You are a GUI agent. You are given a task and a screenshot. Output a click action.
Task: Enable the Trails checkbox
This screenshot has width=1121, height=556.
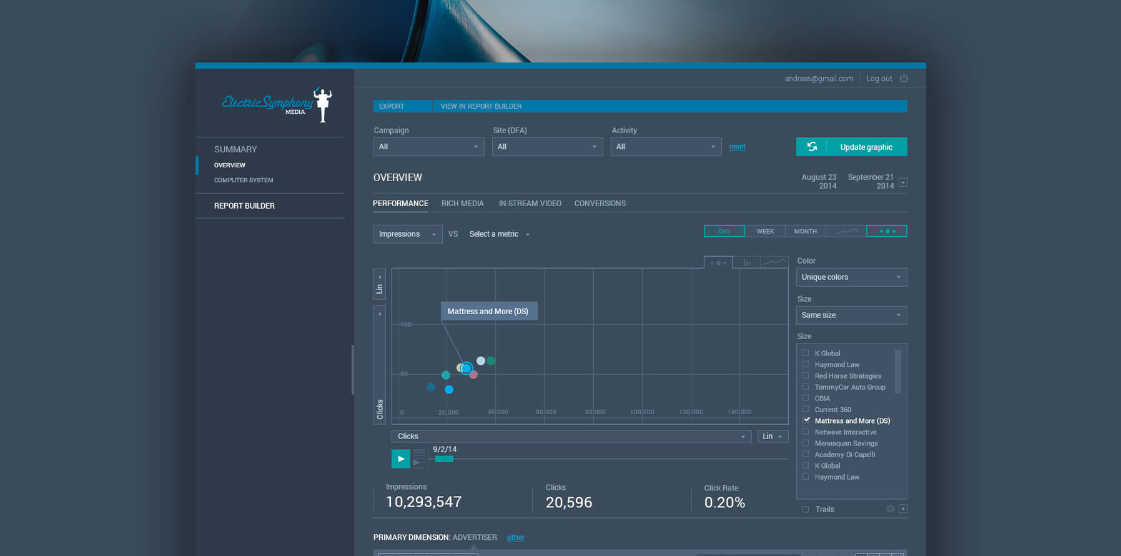pyautogui.click(x=806, y=509)
